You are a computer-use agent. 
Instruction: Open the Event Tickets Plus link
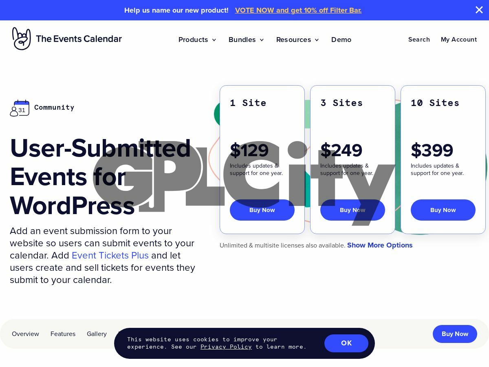point(110,255)
